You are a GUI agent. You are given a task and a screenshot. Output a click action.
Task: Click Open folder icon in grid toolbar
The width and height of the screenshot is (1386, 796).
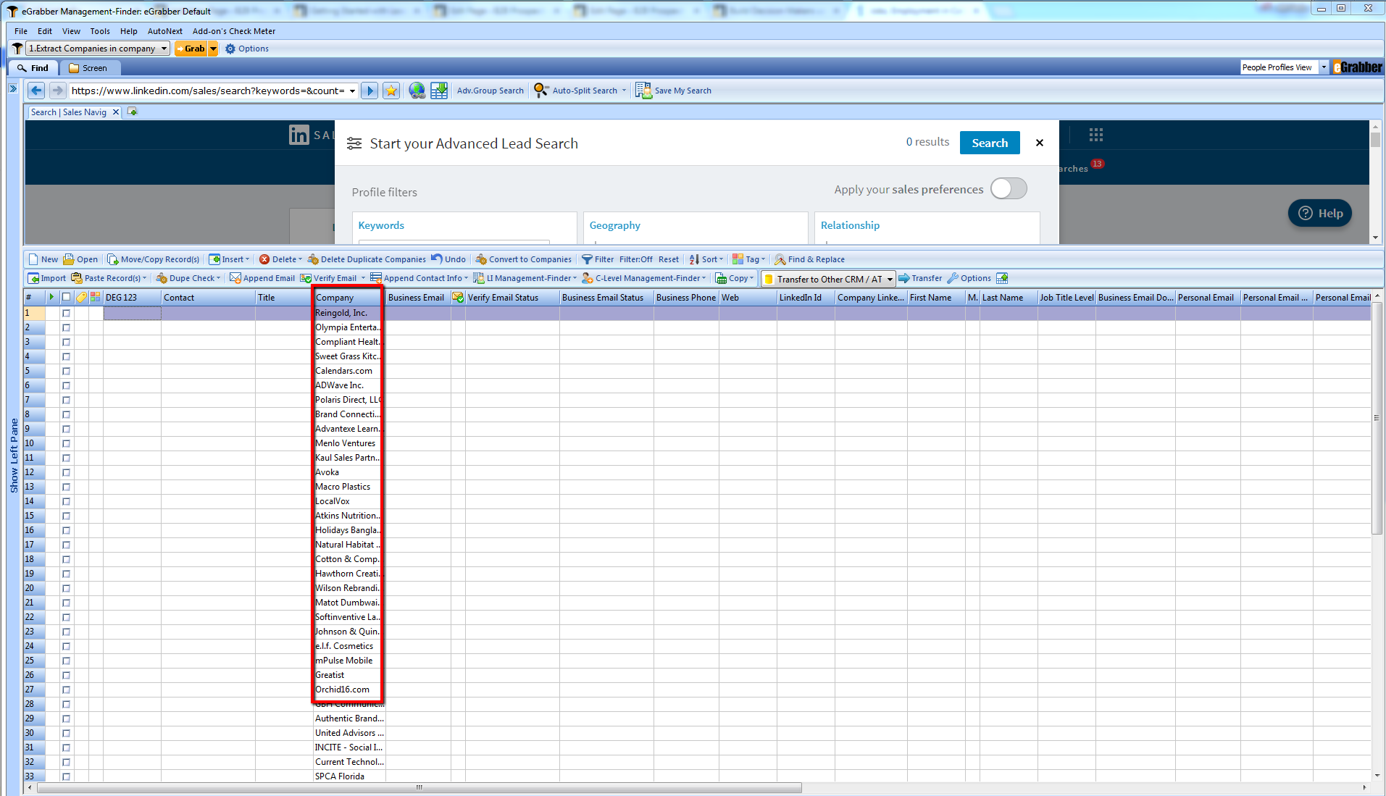(69, 259)
